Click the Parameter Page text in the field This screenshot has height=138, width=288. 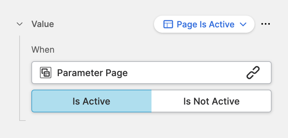(x=92, y=73)
